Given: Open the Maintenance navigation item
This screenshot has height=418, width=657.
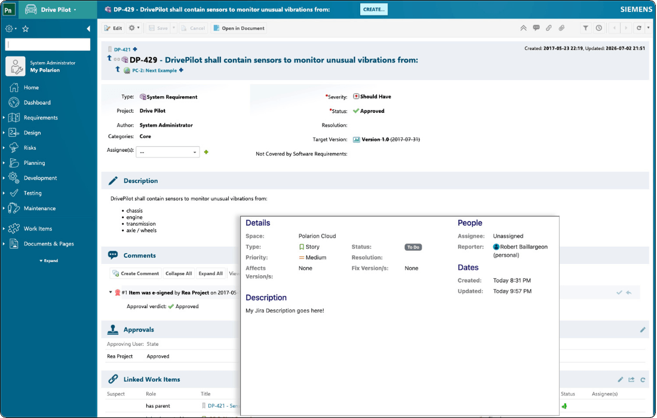Looking at the screenshot, I should click(x=39, y=208).
